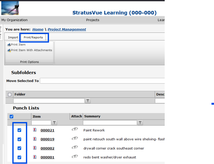Image resolution: width=214 pixels, height=164 pixels.
Task: Toggle the Folder header select-all checkbox
Action: [x=9, y=94]
